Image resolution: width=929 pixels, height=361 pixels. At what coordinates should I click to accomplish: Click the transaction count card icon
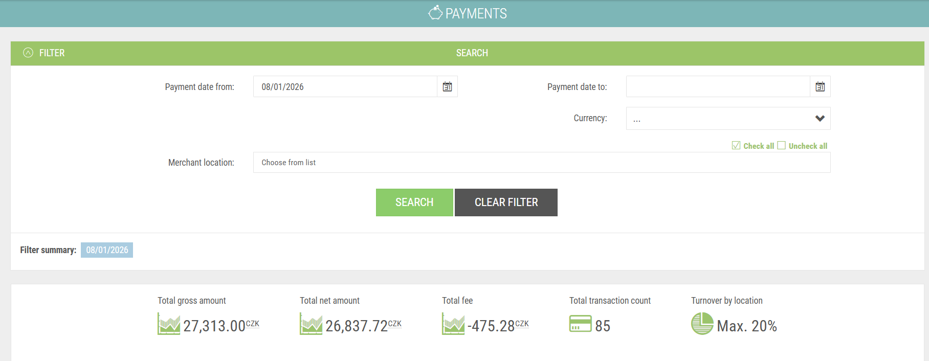point(580,324)
